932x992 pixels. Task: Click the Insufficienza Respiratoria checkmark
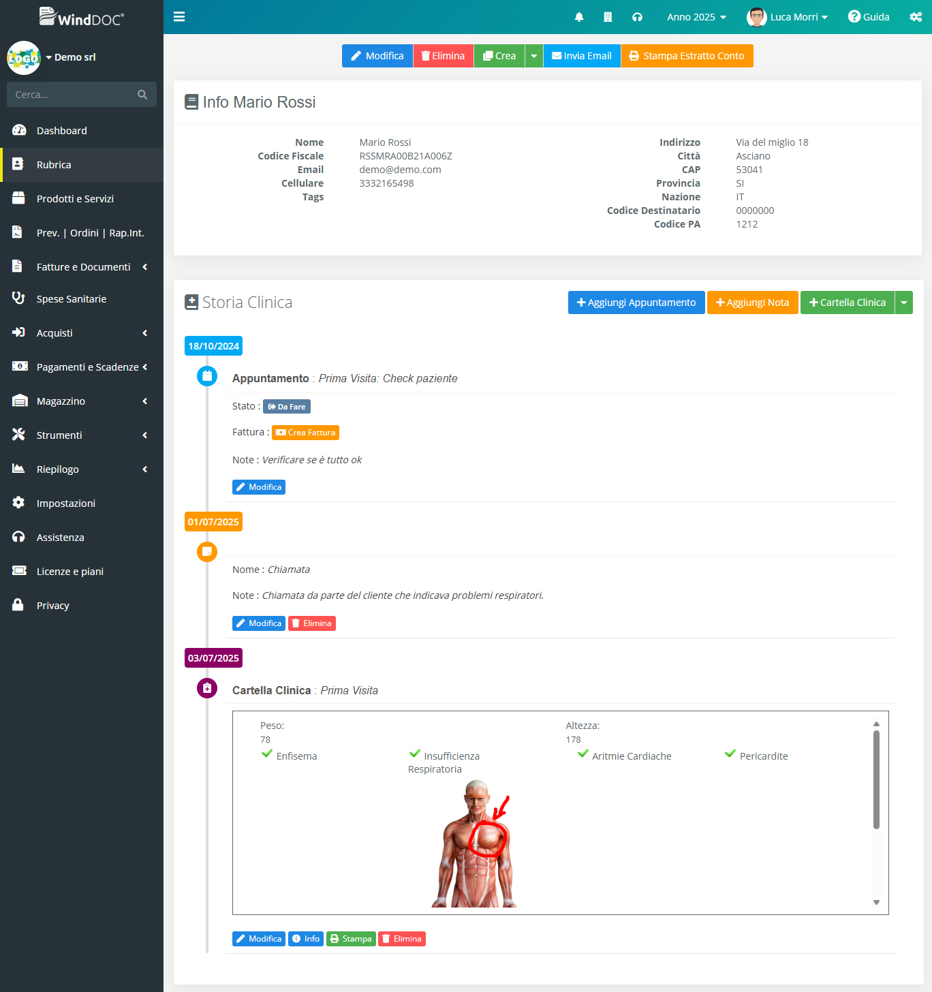pyautogui.click(x=414, y=754)
